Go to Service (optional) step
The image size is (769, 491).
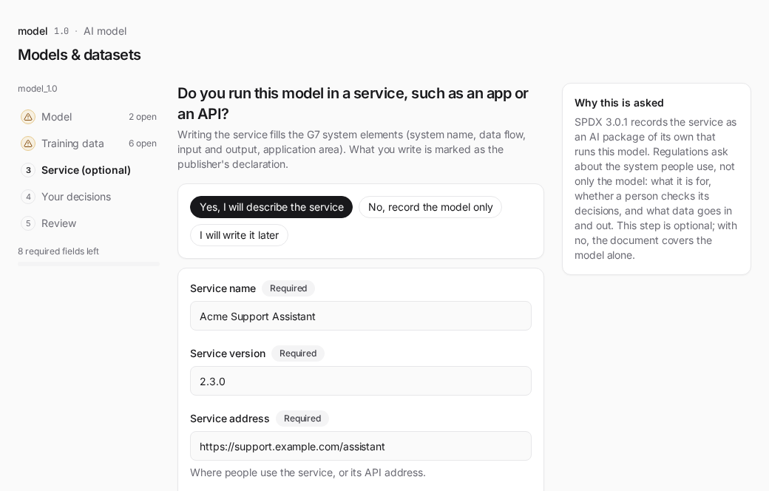click(89, 170)
